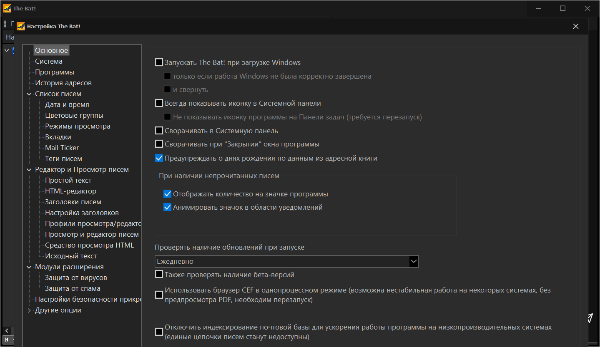
Task: Open Теги писем settings
Action: (x=63, y=159)
